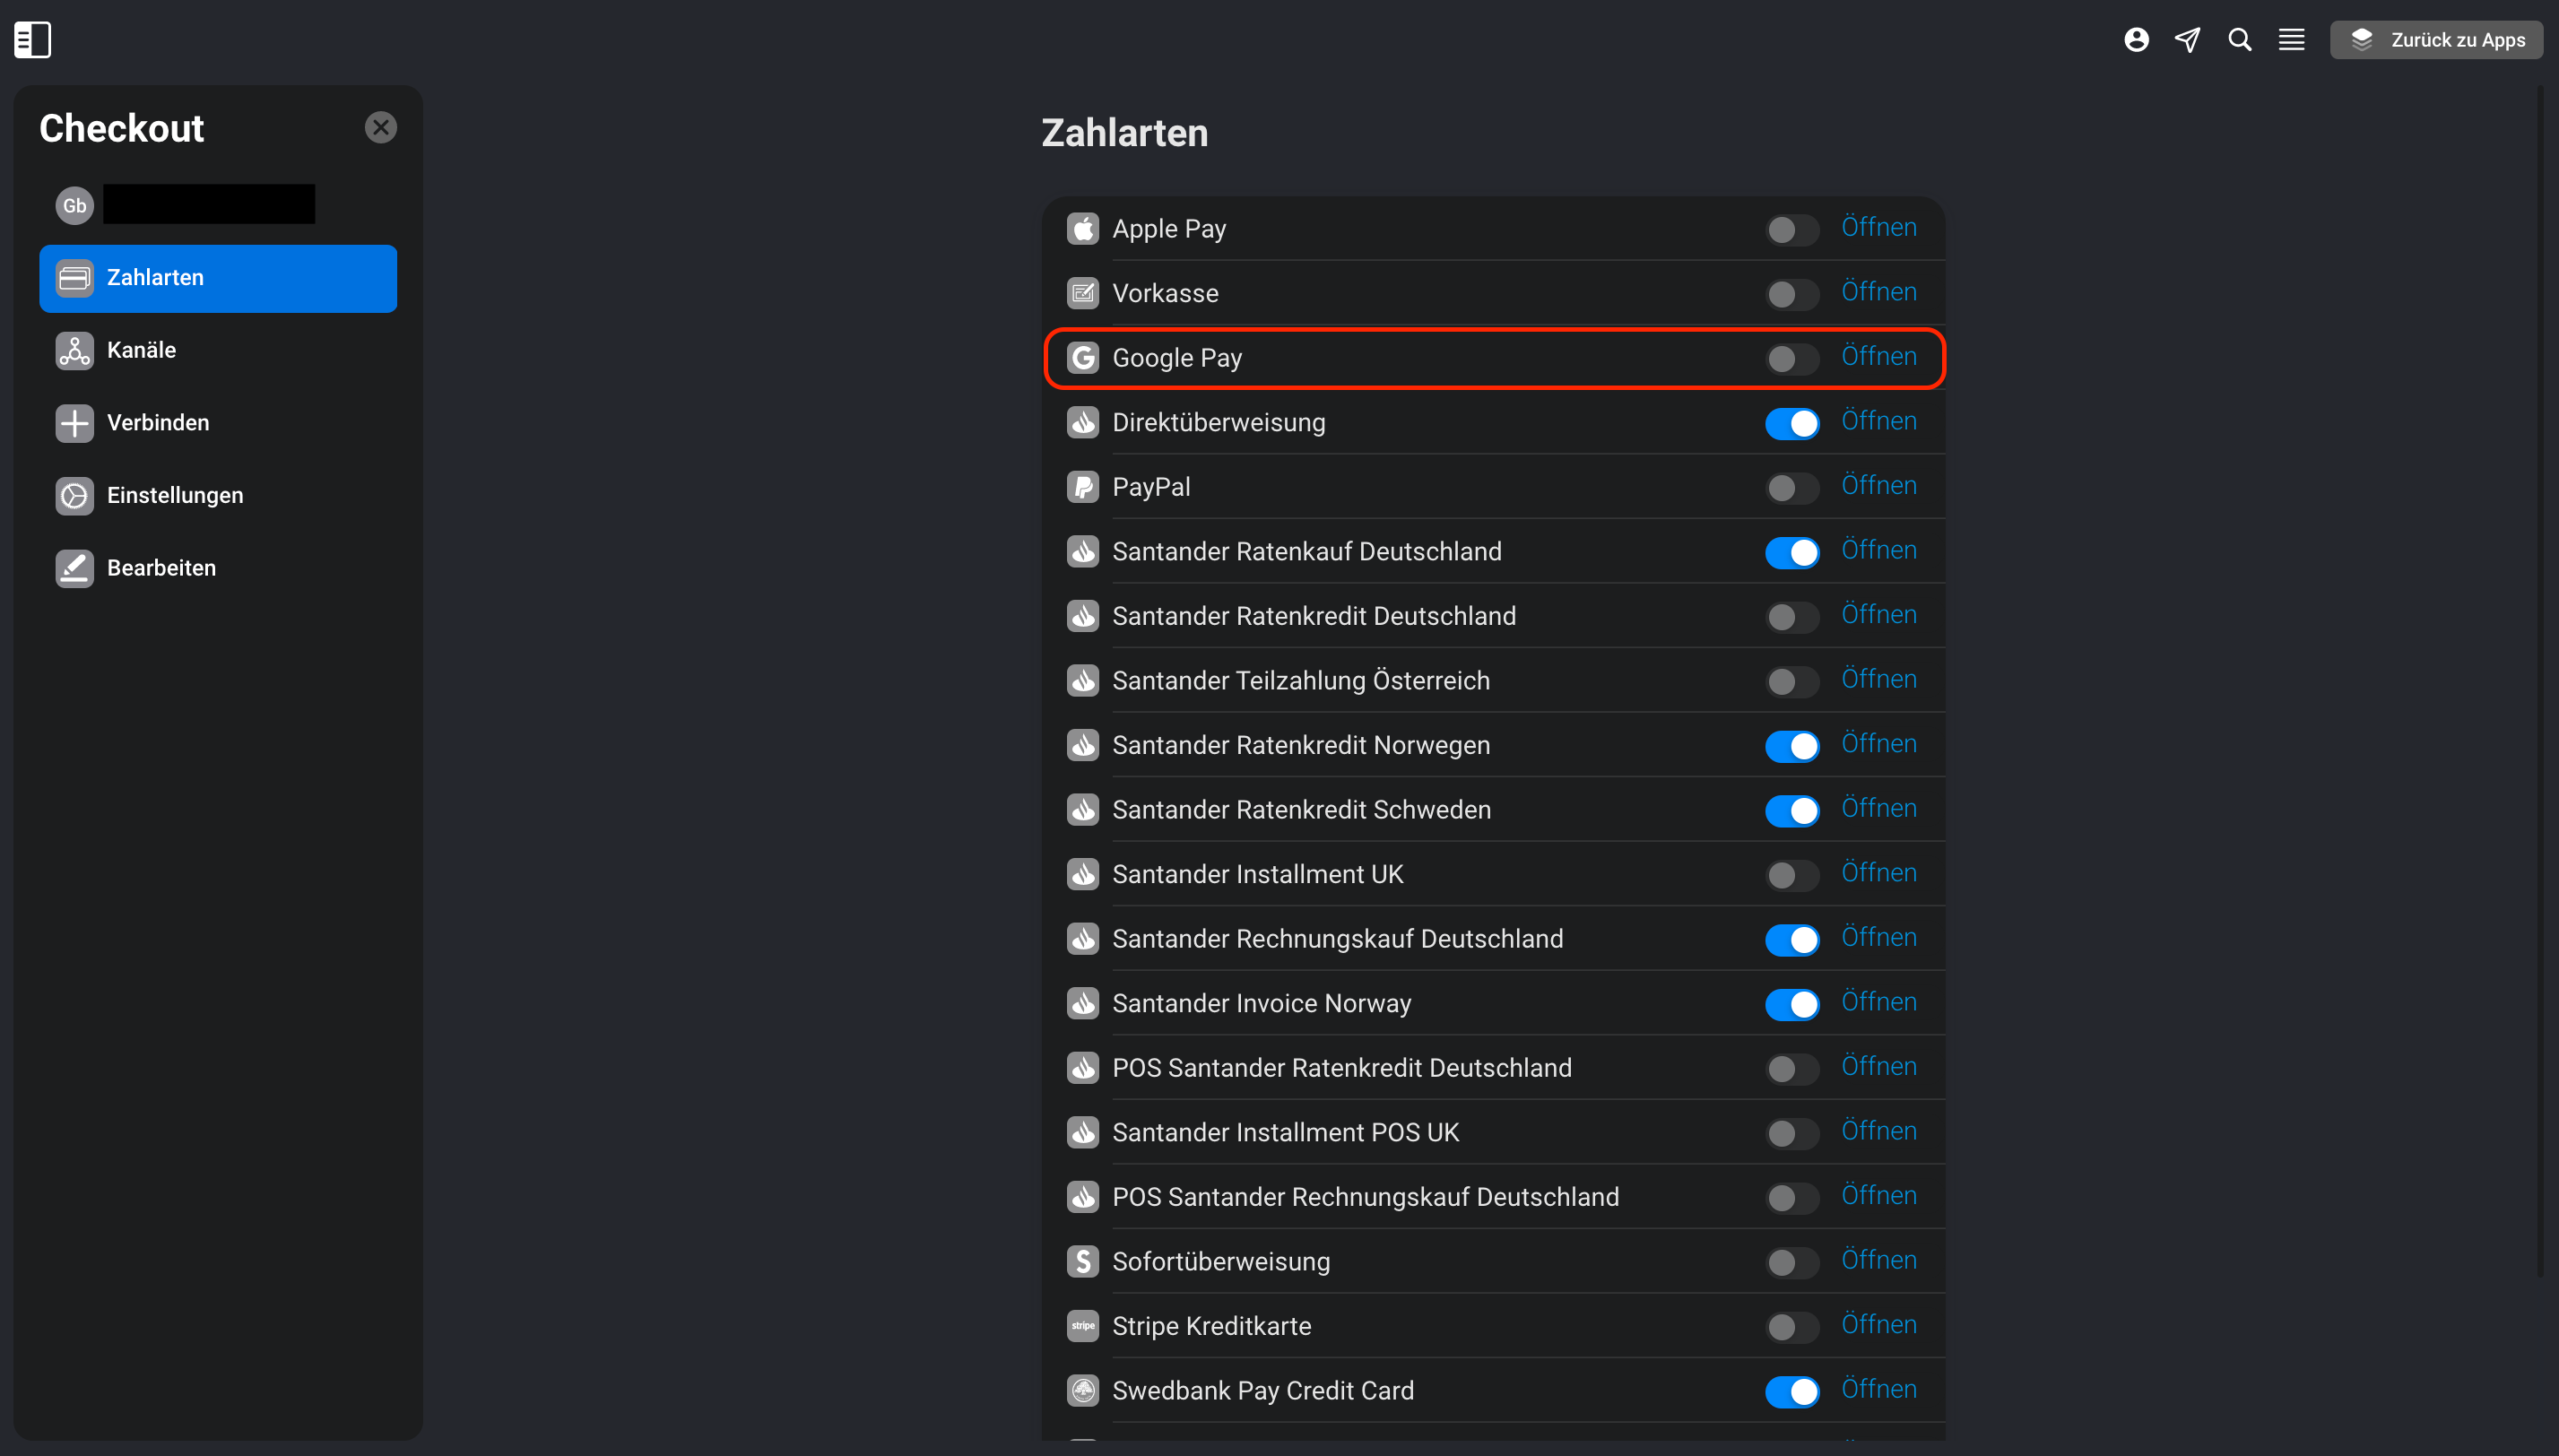2559x1456 pixels.
Task: Open the search magnifier icon
Action: (x=2240, y=40)
